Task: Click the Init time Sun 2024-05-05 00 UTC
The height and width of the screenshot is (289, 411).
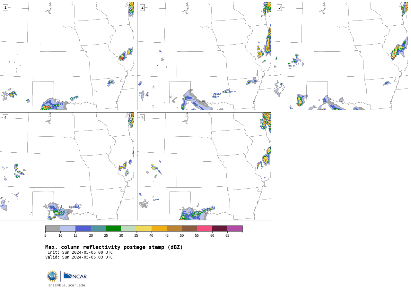Action: [80, 252]
